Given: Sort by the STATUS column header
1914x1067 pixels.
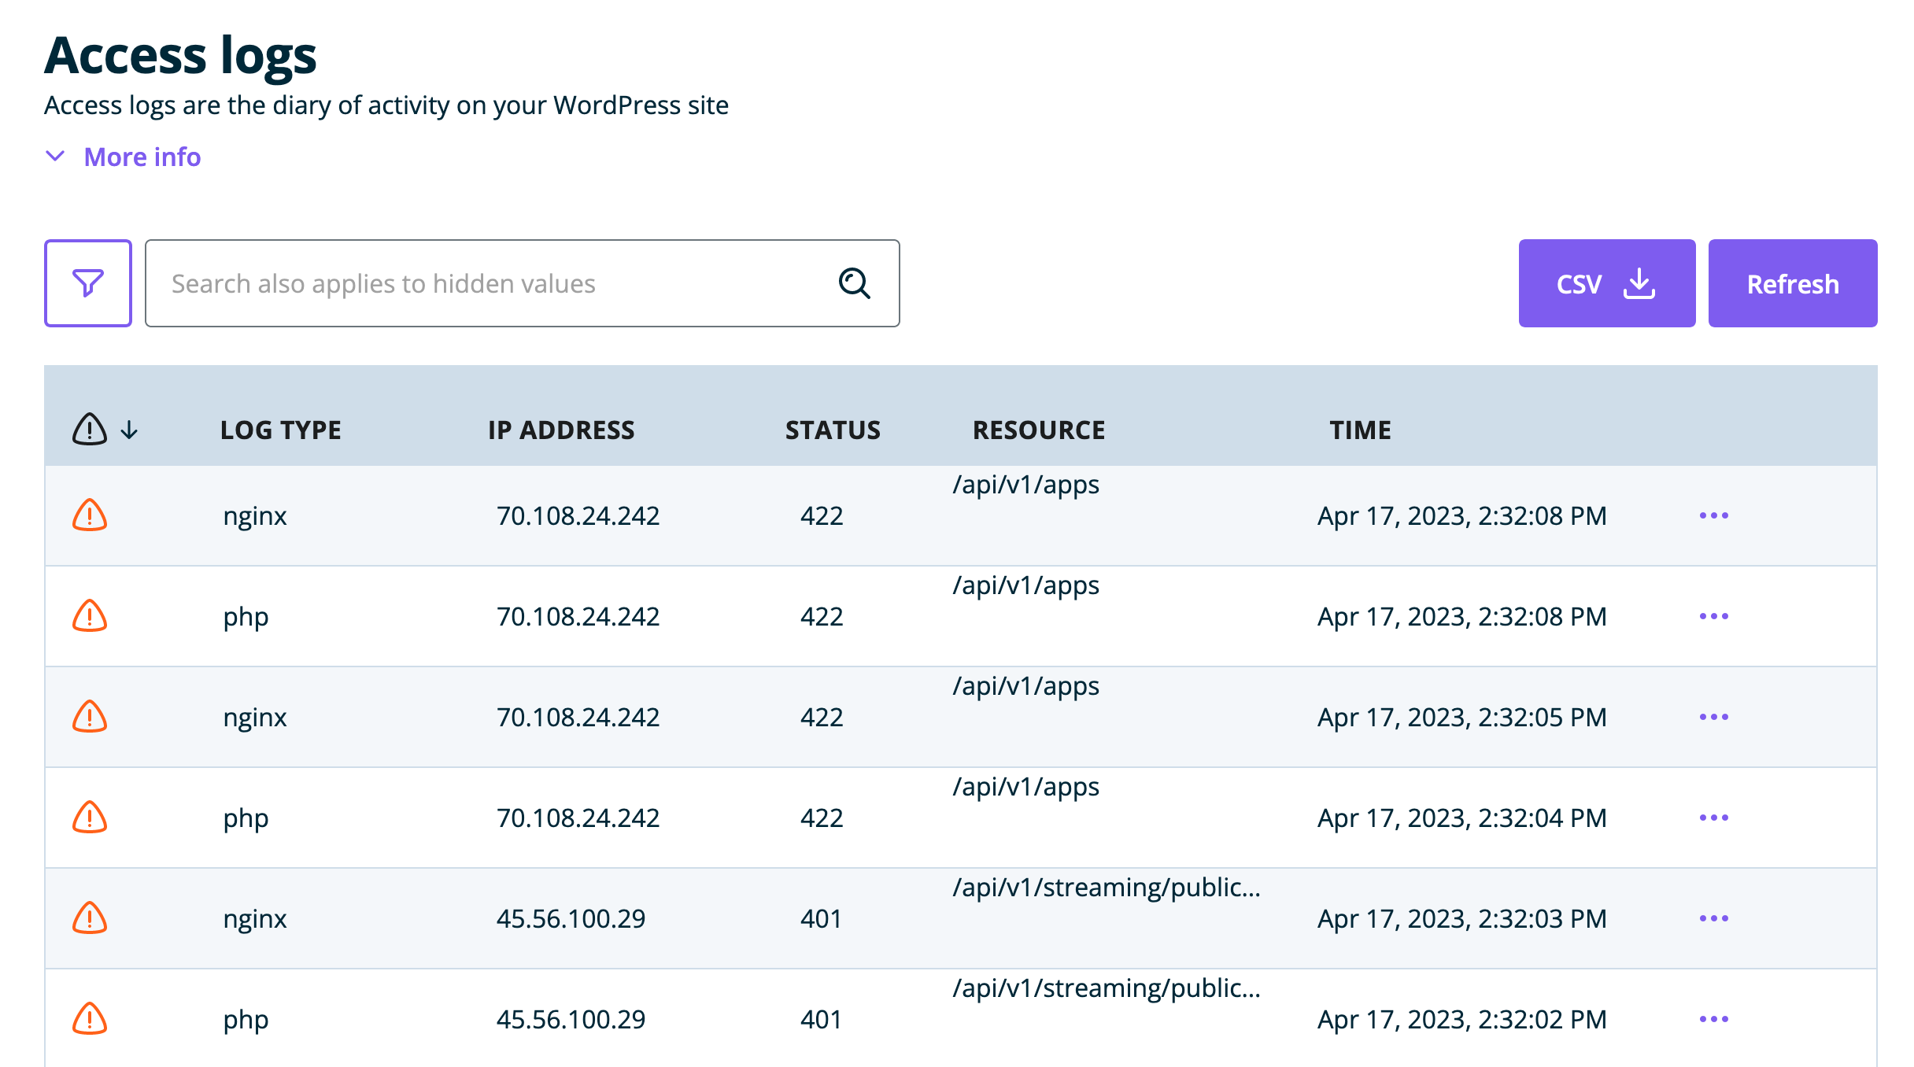Looking at the screenshot, I should coord(833,430).
